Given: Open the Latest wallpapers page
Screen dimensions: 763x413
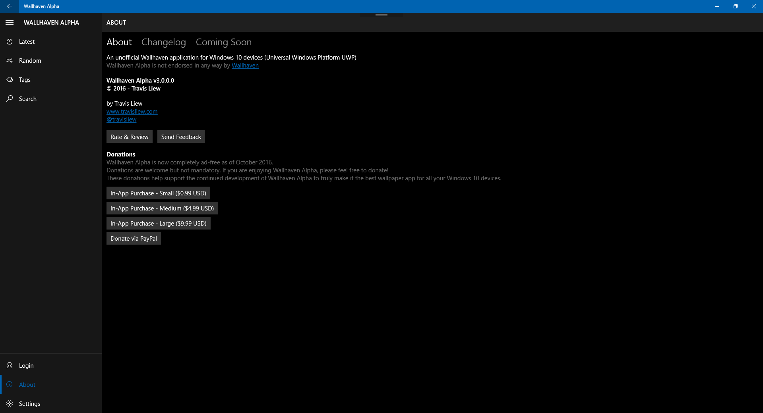Looking at the screenshot, I should pyautogui.click(x=51, y=42).
